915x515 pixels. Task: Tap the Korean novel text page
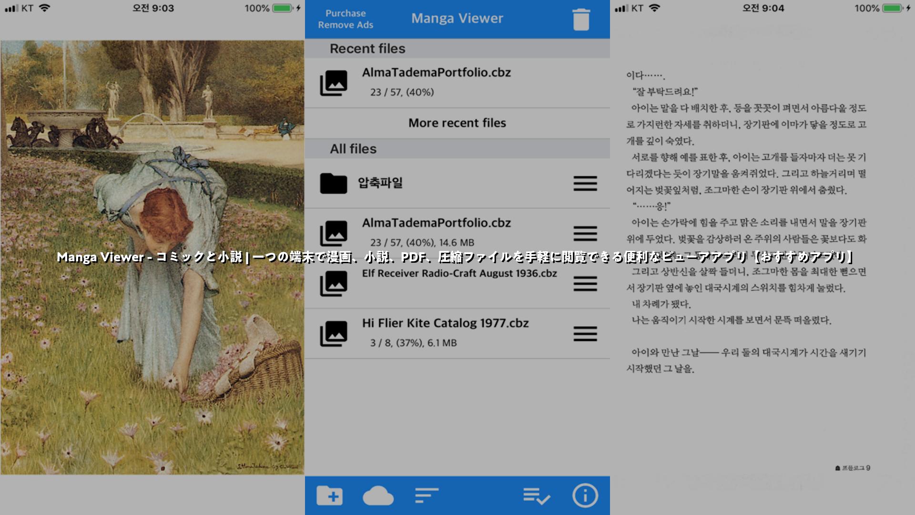[x=746, y=222]
